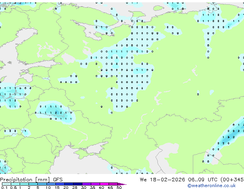Click the legend label '25'
Screen dimensions: 244x189
pyautogui.click(x=75, y=187)
